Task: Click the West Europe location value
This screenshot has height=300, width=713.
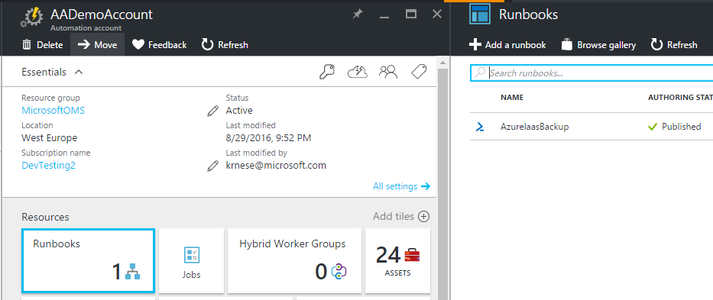Action: pyautogui.click(x=50, y=137)
